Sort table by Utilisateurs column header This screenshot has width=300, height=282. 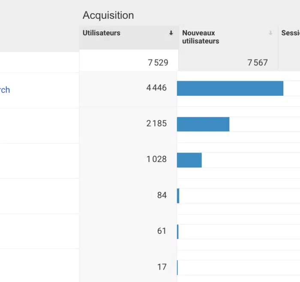(x=102, y=33)
